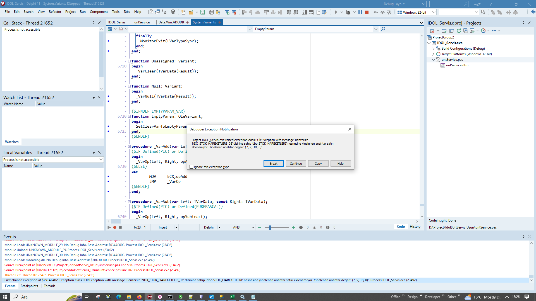Click macro record red dot in status bar

tap(115, 227)
